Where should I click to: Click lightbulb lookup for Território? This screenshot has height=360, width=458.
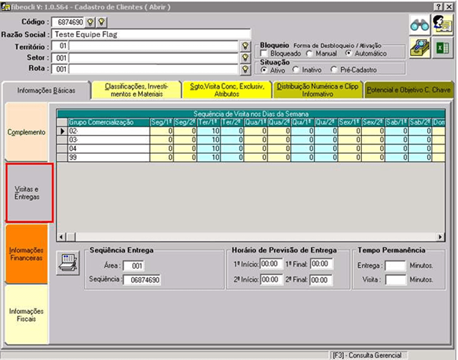pyautogui.click(x=245, y=46)
